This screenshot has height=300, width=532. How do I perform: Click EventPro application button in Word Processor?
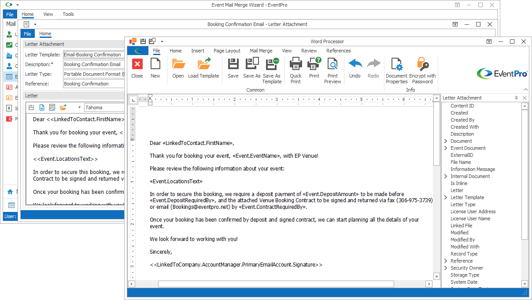pos(138,51)
